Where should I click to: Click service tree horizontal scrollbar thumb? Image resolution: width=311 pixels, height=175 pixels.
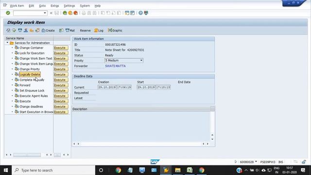coord(27,155)
